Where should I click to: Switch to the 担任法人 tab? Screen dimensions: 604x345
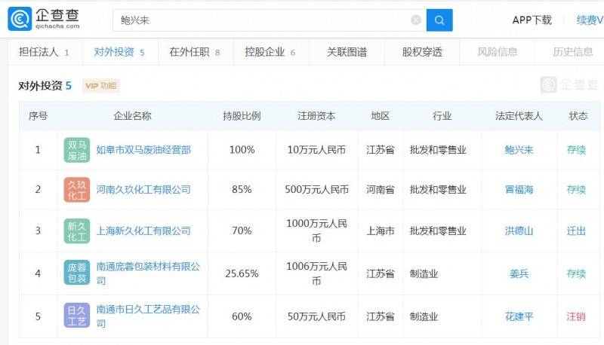[44, 52]
